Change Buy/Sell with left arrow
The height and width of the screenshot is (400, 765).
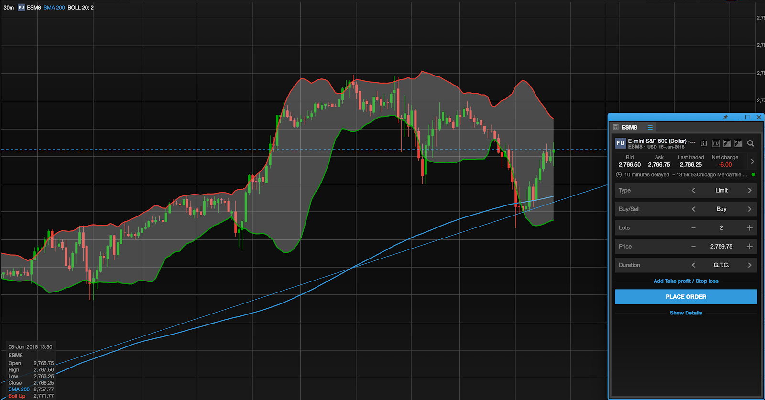[694, 209]
